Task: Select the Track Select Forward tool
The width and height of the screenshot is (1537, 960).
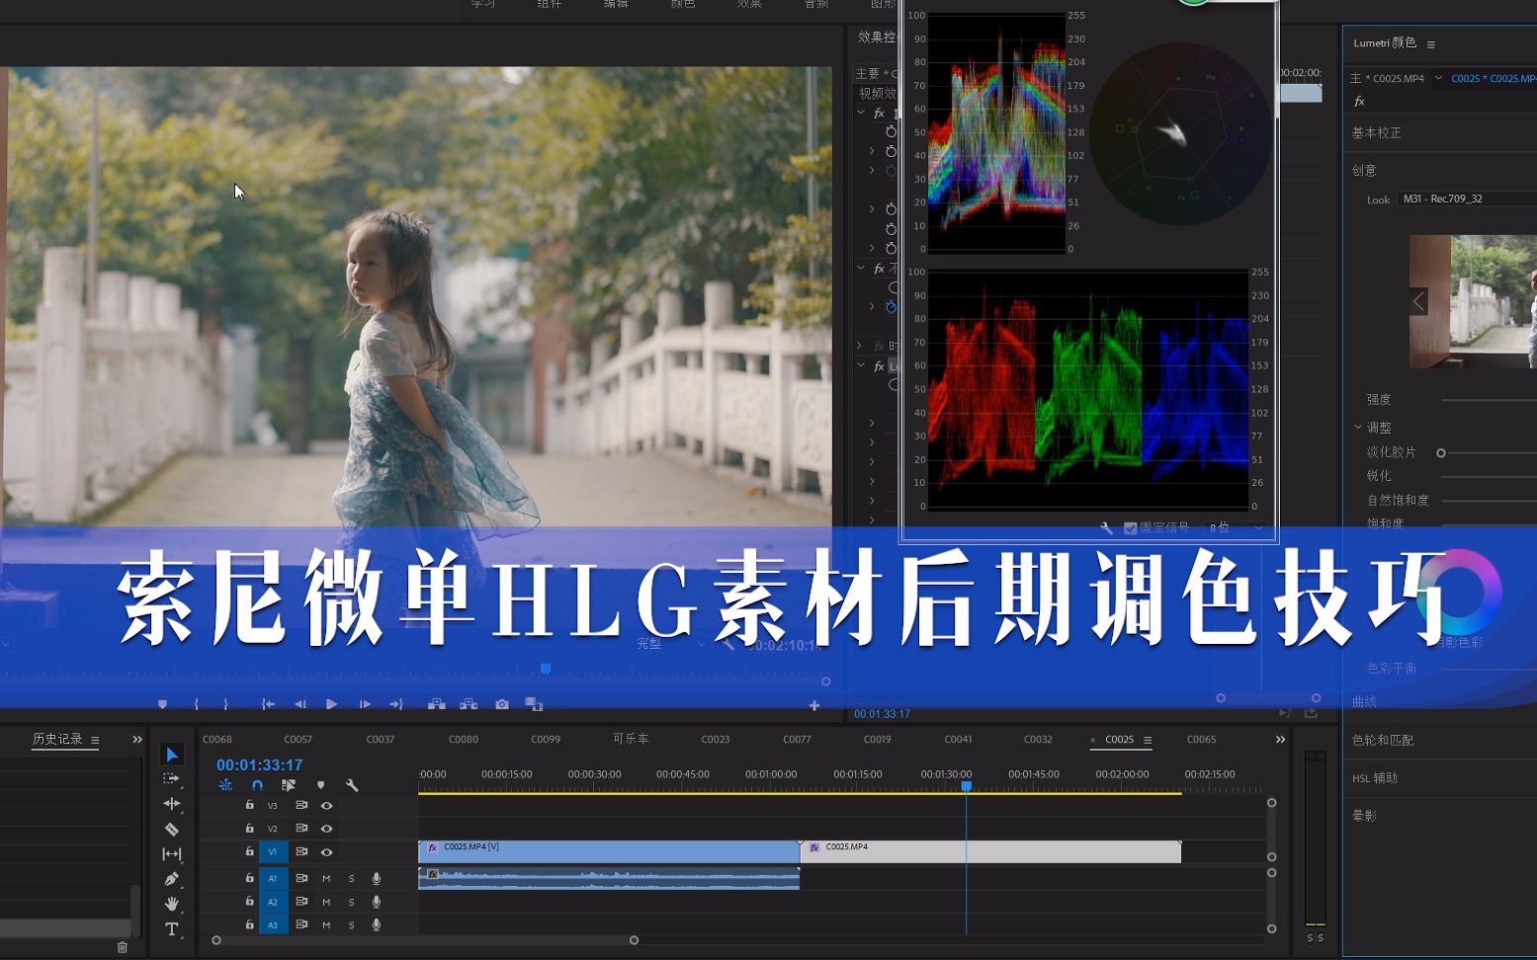Action: pyautogui.click(x=172, y=779)
